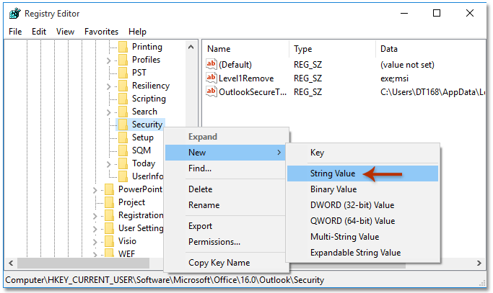Screen dimensions: 493x293
Task: Expand the Resiliency key arrow
Action: [x=108, y=86]
